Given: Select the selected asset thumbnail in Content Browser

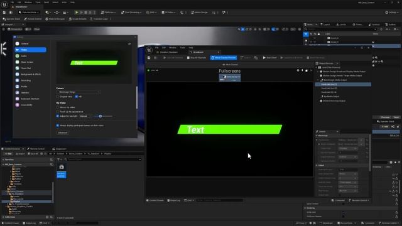Looking at the screenshot, I should 62,171.
